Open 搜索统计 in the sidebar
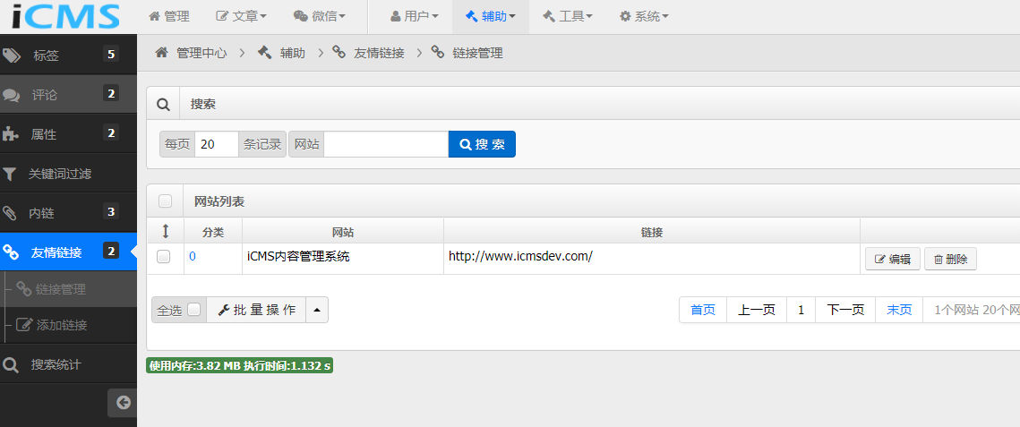 pyautogui.click(x=68, y=364)
